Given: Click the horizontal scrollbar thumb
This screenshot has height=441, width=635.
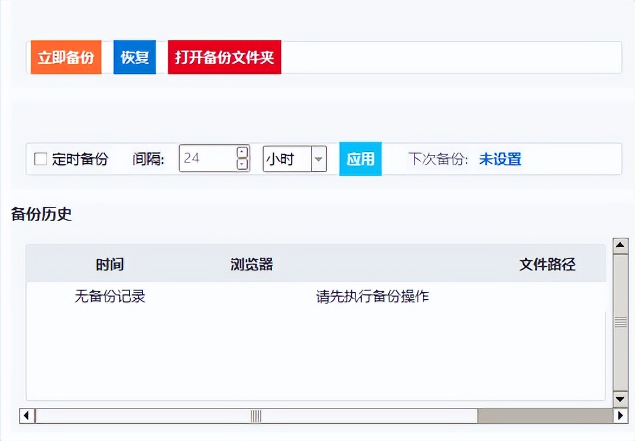Looking at the screenshot, I should tap(254, 416).
